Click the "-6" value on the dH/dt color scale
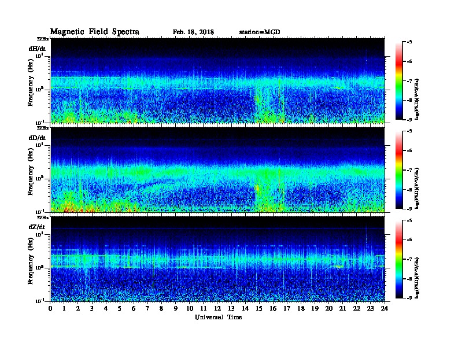The height and width of the screenshot is (354, 458). 409,62
